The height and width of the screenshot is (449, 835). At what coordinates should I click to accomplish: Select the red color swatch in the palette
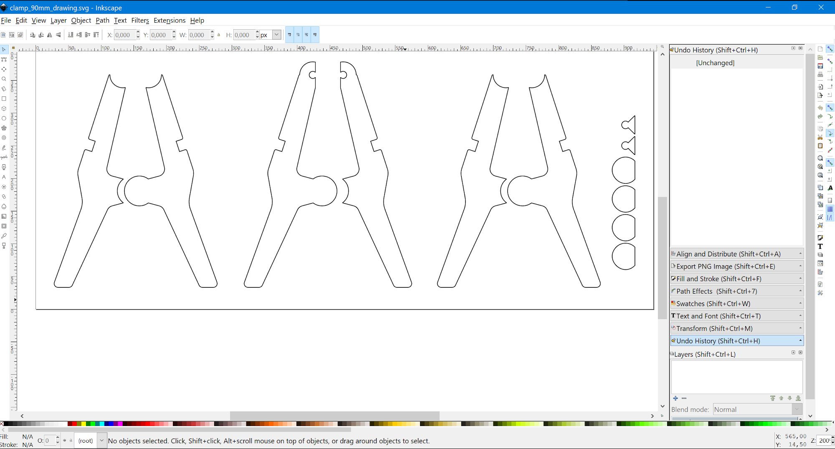(x=74, y=424)
